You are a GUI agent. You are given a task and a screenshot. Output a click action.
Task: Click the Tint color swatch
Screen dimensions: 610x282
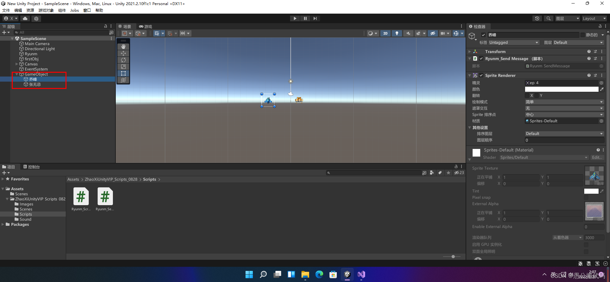(x=591, y=191)
